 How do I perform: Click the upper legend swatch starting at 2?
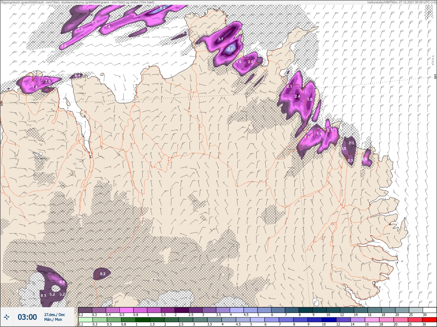point(182,310)
